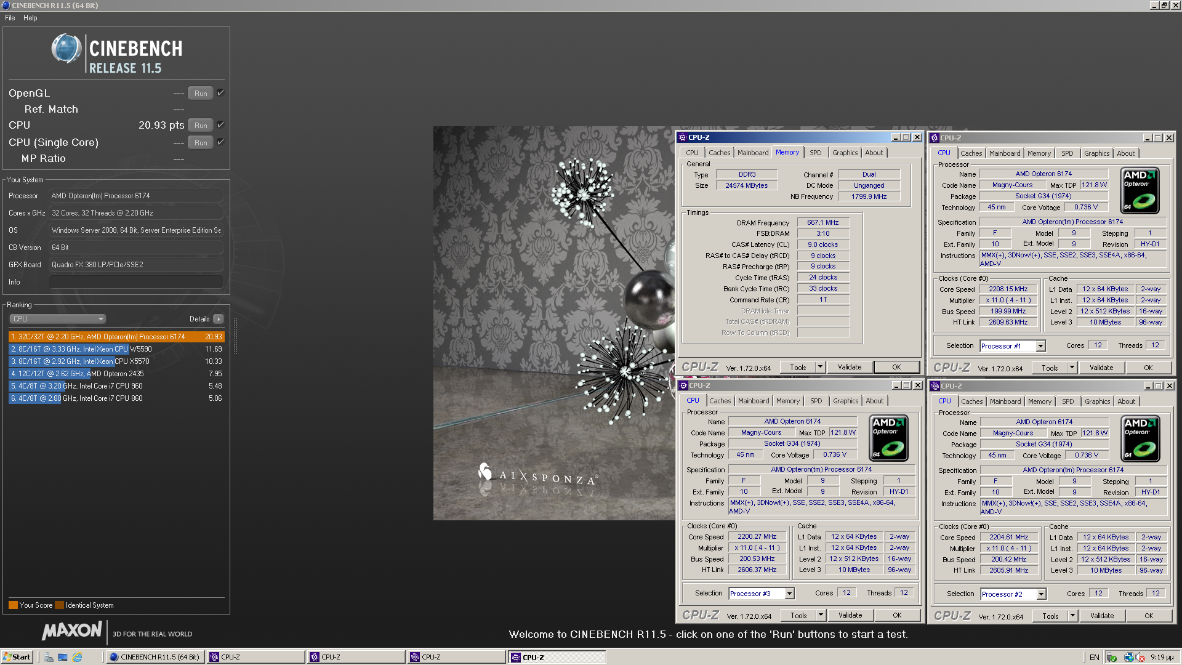The height and width of the screenshot is (665, 1182).
Task: Run the CPU benchmark
Action: click(x=201, y=125)
